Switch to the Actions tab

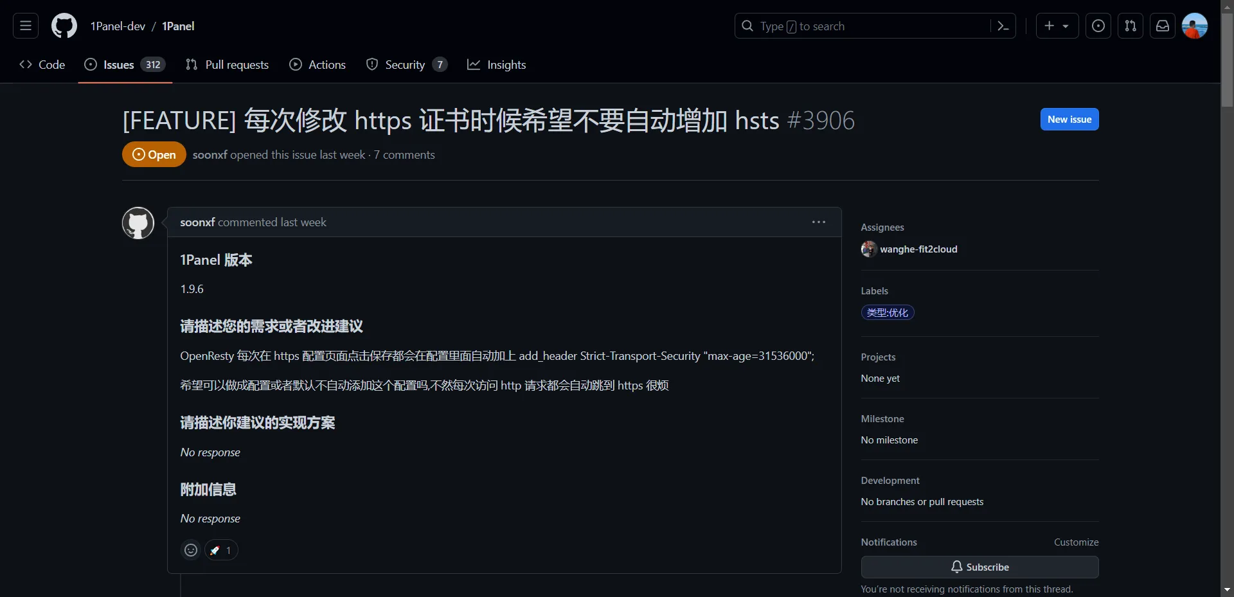(x=317, y=64)
